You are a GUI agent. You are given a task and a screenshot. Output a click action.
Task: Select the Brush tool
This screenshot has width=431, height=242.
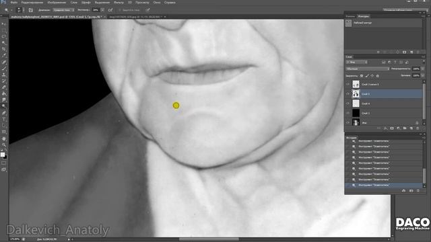4,69
